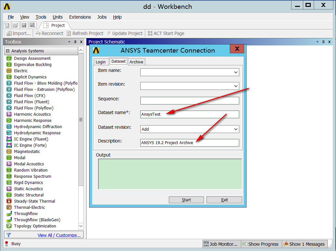The height and width of the screenshot is (251, 336).
Task: Open the Jobs menu
Action: point(102,17)
